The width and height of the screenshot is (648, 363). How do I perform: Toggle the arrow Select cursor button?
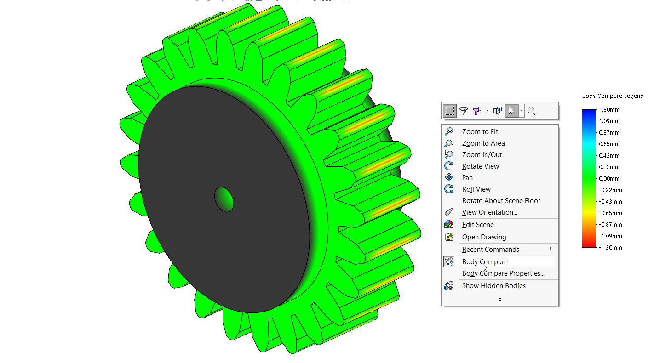click(511, 111)
